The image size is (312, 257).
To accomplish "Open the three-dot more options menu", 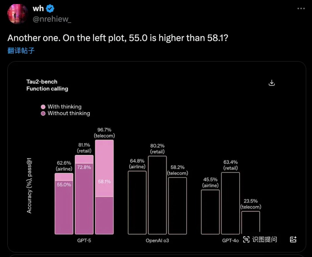I will [301, 8].
